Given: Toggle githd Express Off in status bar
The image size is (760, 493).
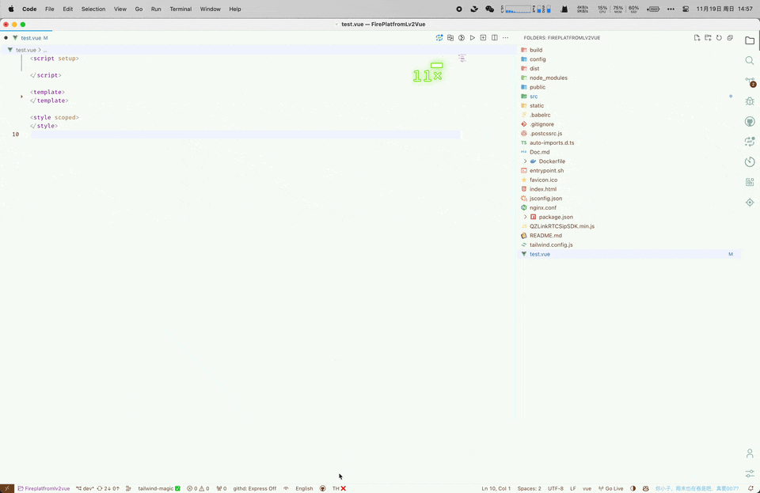Looking at the screenshot, I should [255, 488].
